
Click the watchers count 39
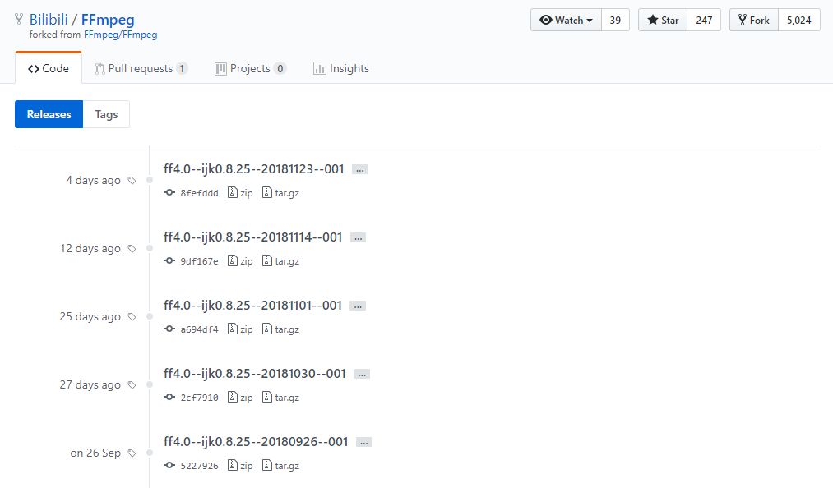(x=615, y=21)
